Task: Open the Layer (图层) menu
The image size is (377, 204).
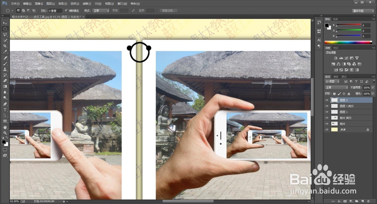Action: (x=51, y=4)
